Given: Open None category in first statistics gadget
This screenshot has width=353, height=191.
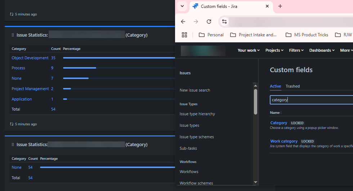Looking at the screenshot, I should click(x=17, y=78).
